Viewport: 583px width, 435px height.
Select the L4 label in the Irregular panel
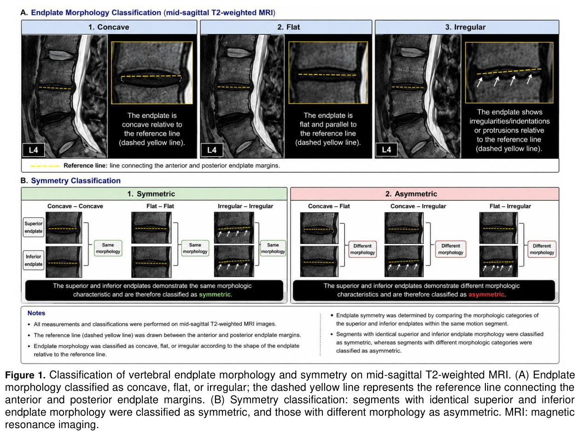386,150
